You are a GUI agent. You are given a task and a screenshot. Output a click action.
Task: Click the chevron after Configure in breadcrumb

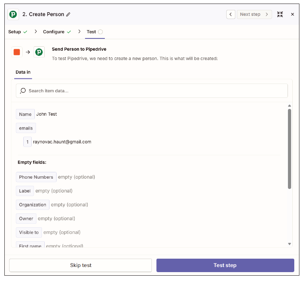(80, 32)
